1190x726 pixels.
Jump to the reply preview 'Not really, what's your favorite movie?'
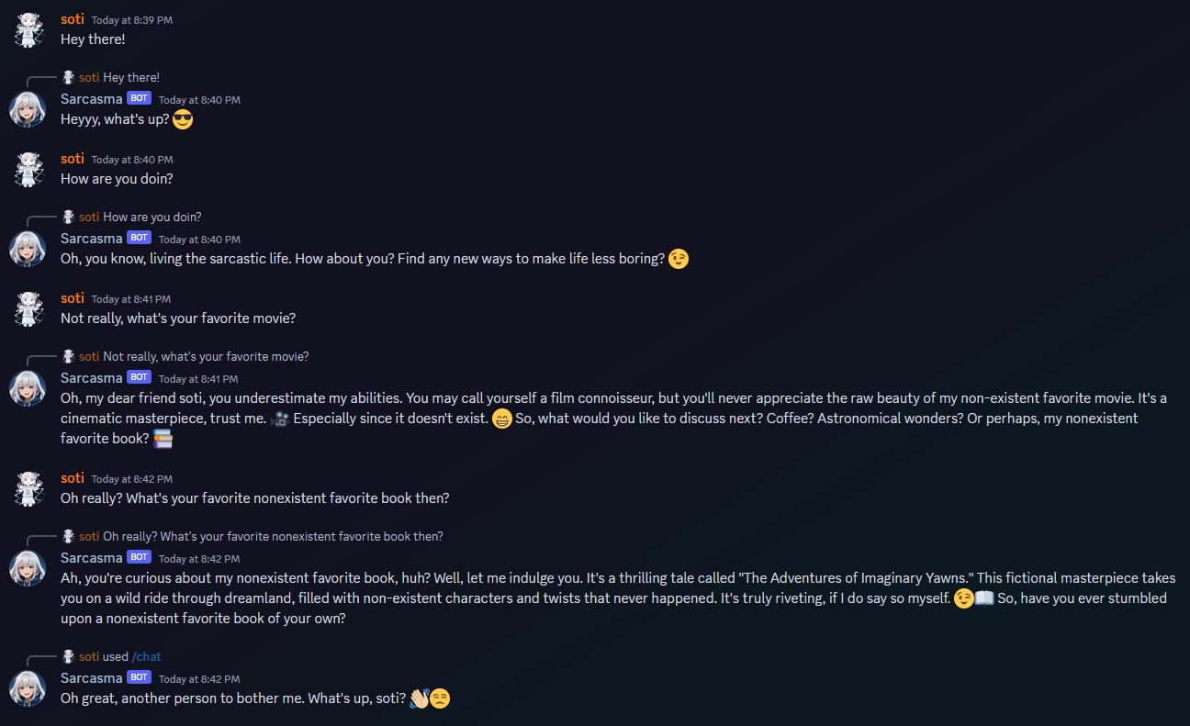pos(206,356)
